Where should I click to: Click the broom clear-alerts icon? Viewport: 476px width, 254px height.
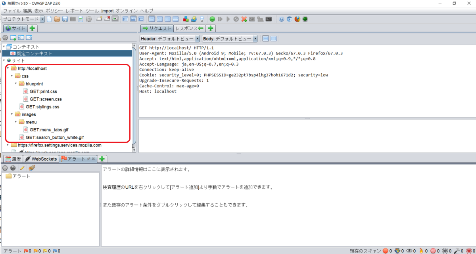point(31,168)
